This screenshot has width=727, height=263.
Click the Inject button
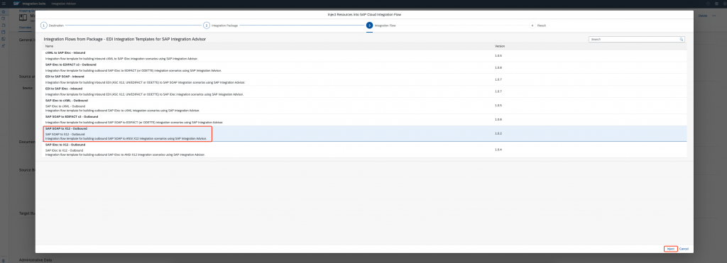click(670, 249)
